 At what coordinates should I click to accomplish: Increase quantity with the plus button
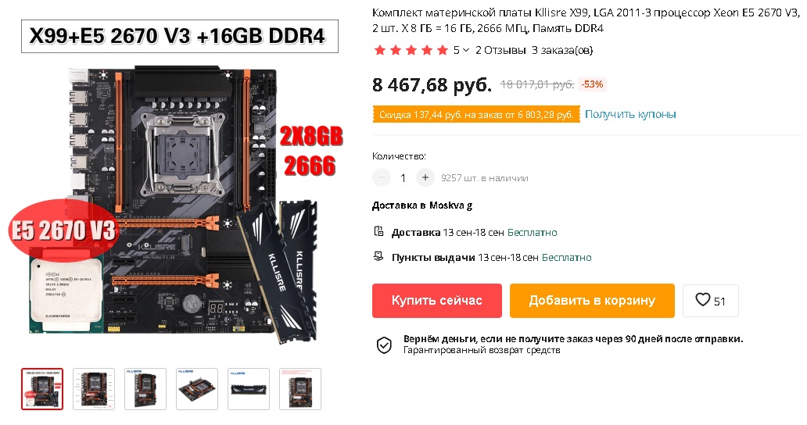coord(425,178)
